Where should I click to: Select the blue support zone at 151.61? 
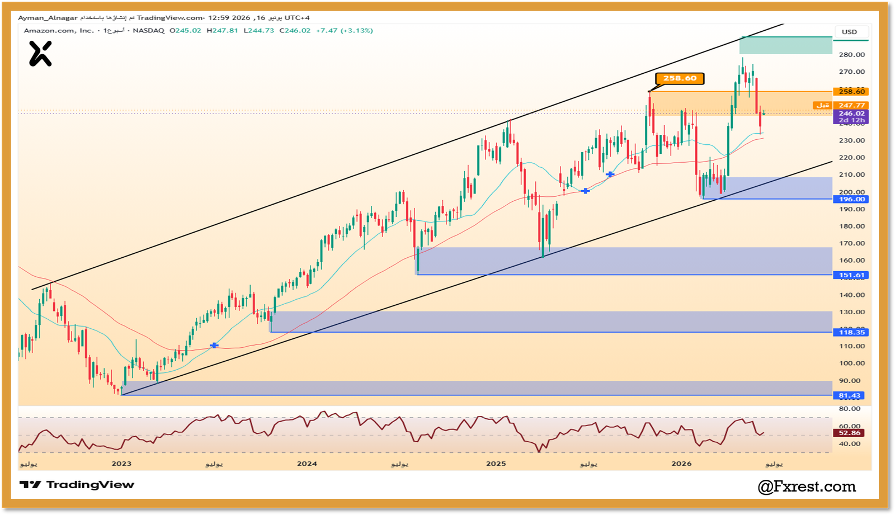tap(624, 261)
